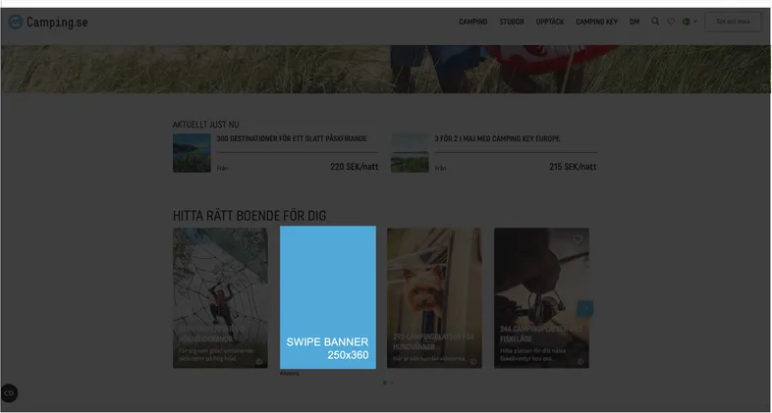Open the CAMPING menu

(473, 22)
